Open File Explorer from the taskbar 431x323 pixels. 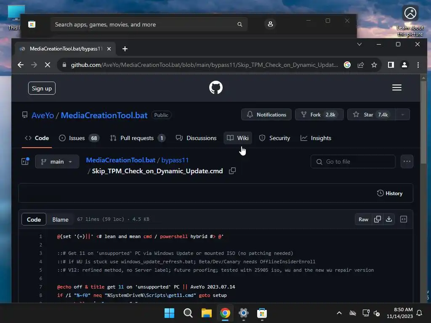(206, 313)
